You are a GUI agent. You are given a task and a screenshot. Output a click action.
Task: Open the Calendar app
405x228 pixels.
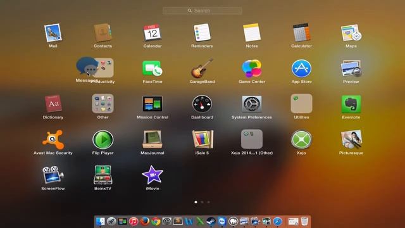point(152,32)
